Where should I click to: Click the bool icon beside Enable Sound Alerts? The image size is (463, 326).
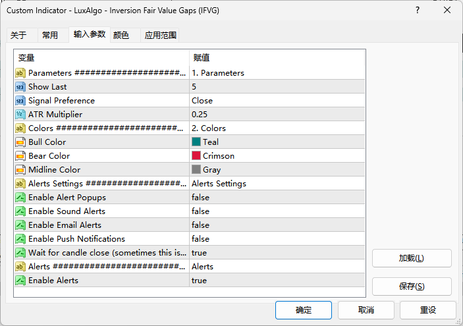tap(20, 211)
